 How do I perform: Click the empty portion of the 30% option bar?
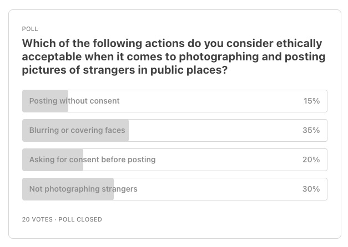(220, 189)
